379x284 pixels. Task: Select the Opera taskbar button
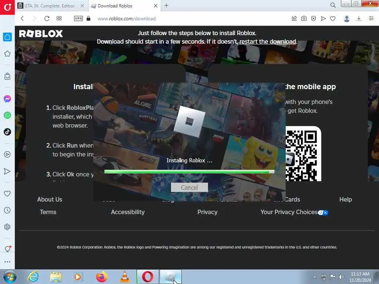[x=148, y=277]
